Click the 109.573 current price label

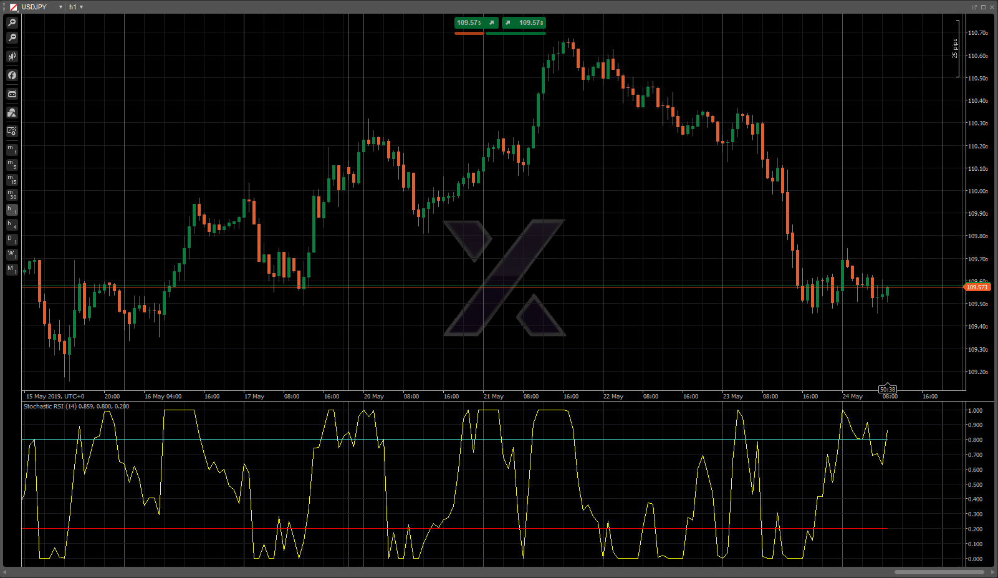(977, 287)
